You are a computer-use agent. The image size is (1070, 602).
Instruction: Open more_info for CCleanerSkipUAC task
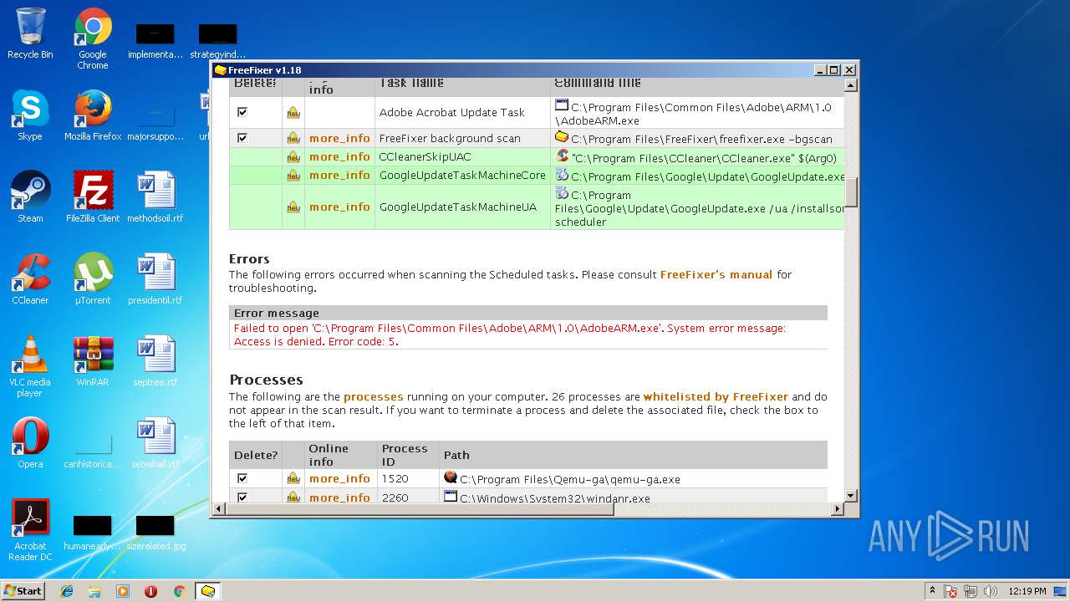pyautogui.click(x=339, y=157)
